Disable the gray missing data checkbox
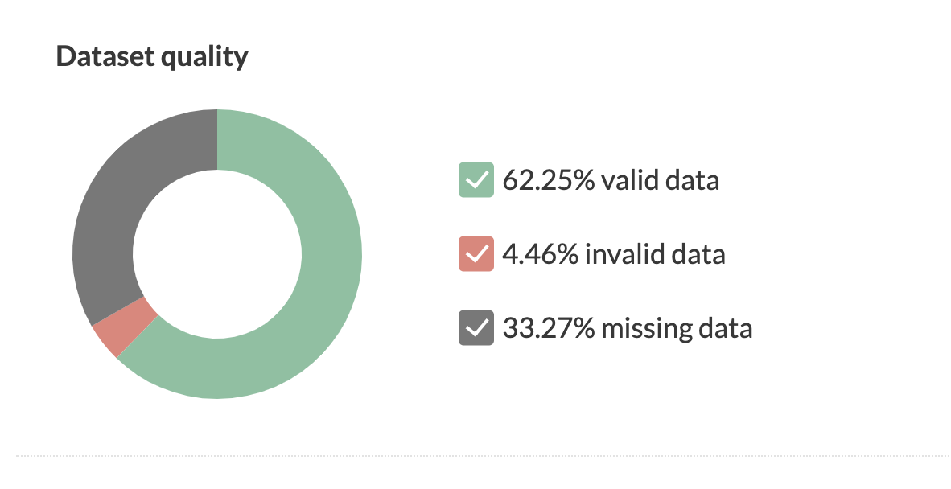The image size is (951, 489). [475, 328]
